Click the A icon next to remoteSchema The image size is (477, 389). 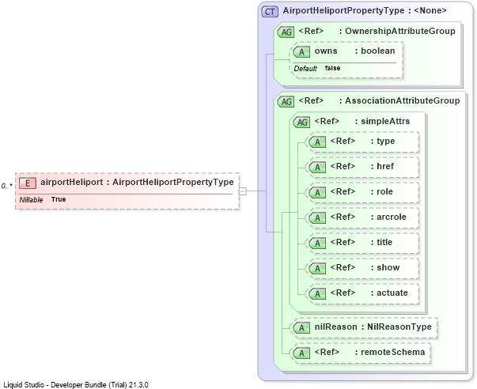(x=301, y=353)
